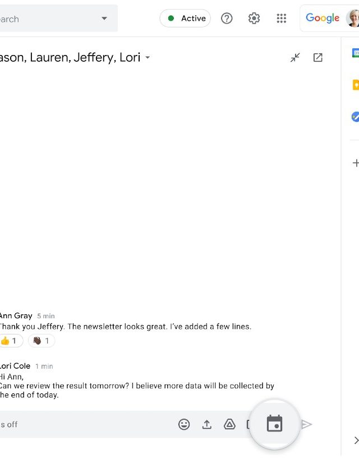The height and width of the screenshot is (458, 359).
Task: Expand the search options dropdown arrow
Action: (104, 19)
